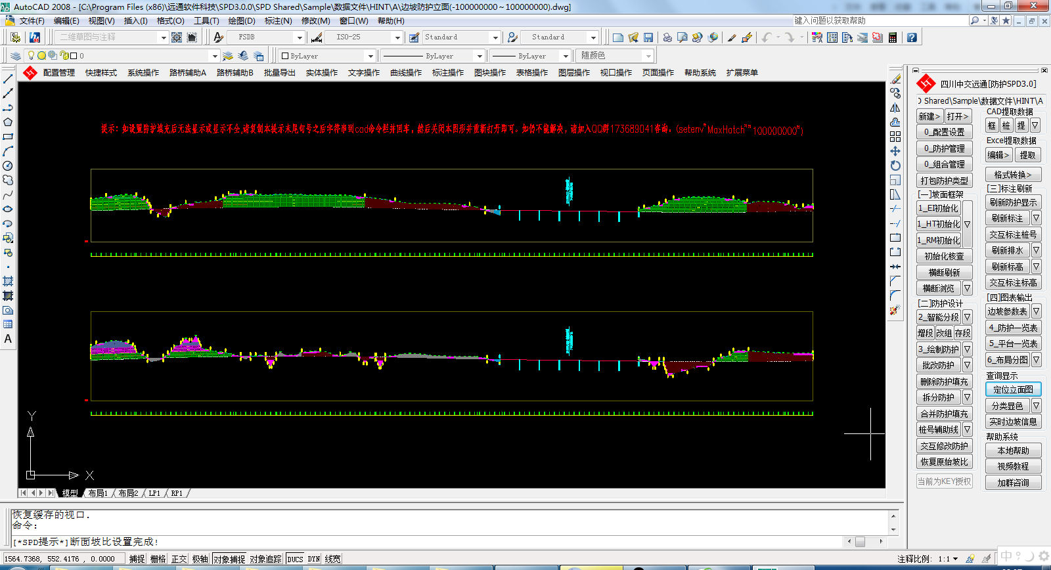Image resolution: width=1051 pixels, height=570 pixels.
Task: Select the Circle draw tool
Action: pos(8,165)
